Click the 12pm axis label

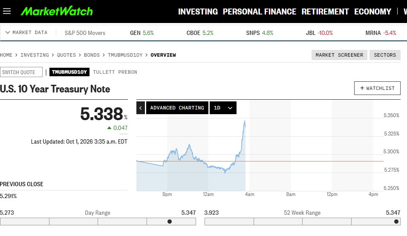pos(332,194)
